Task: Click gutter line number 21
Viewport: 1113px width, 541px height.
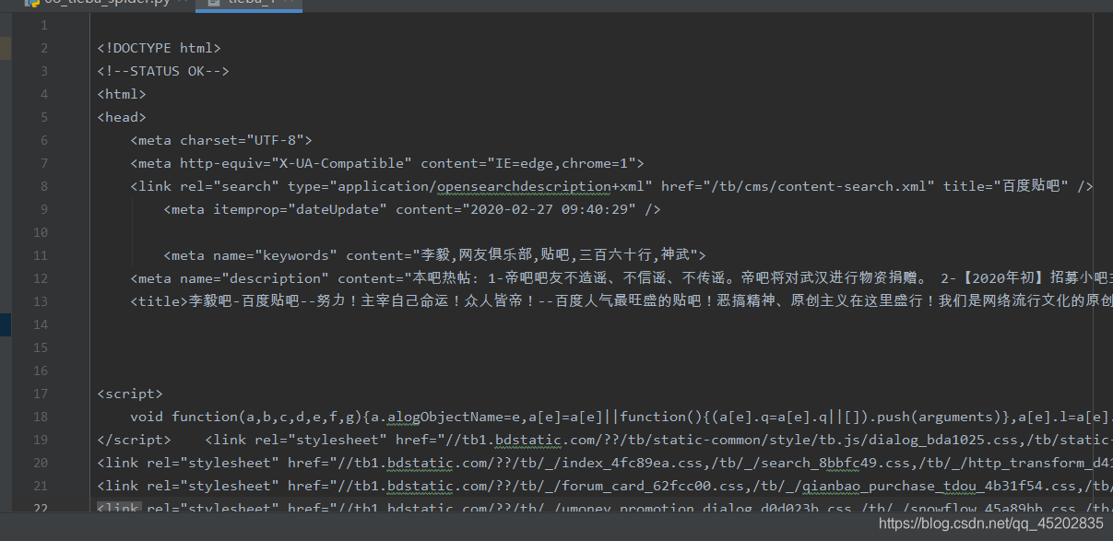Action: click(40, 486)
